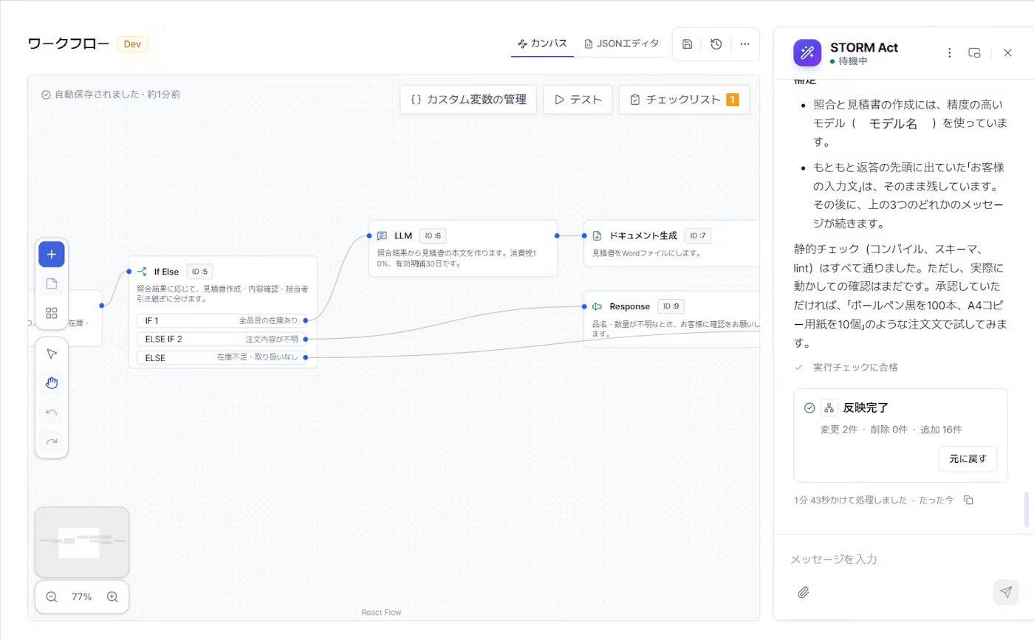Click the send message paper plane icon
The width and height of the screenshot is (1034, 640).
pyautogui.click(x=1005, y=592)
